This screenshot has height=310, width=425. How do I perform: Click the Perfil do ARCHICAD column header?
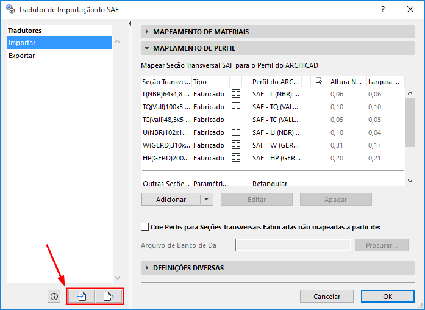point(276,82)
